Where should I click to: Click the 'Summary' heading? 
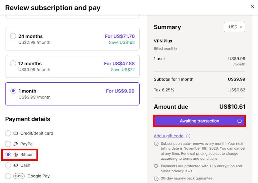pyautogui.click(x=167, y=27)
